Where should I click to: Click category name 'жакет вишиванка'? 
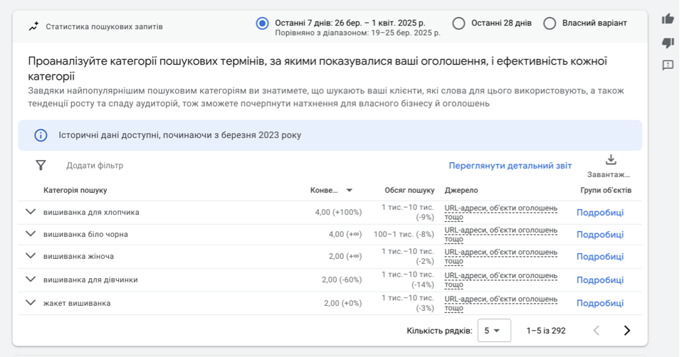77,303
